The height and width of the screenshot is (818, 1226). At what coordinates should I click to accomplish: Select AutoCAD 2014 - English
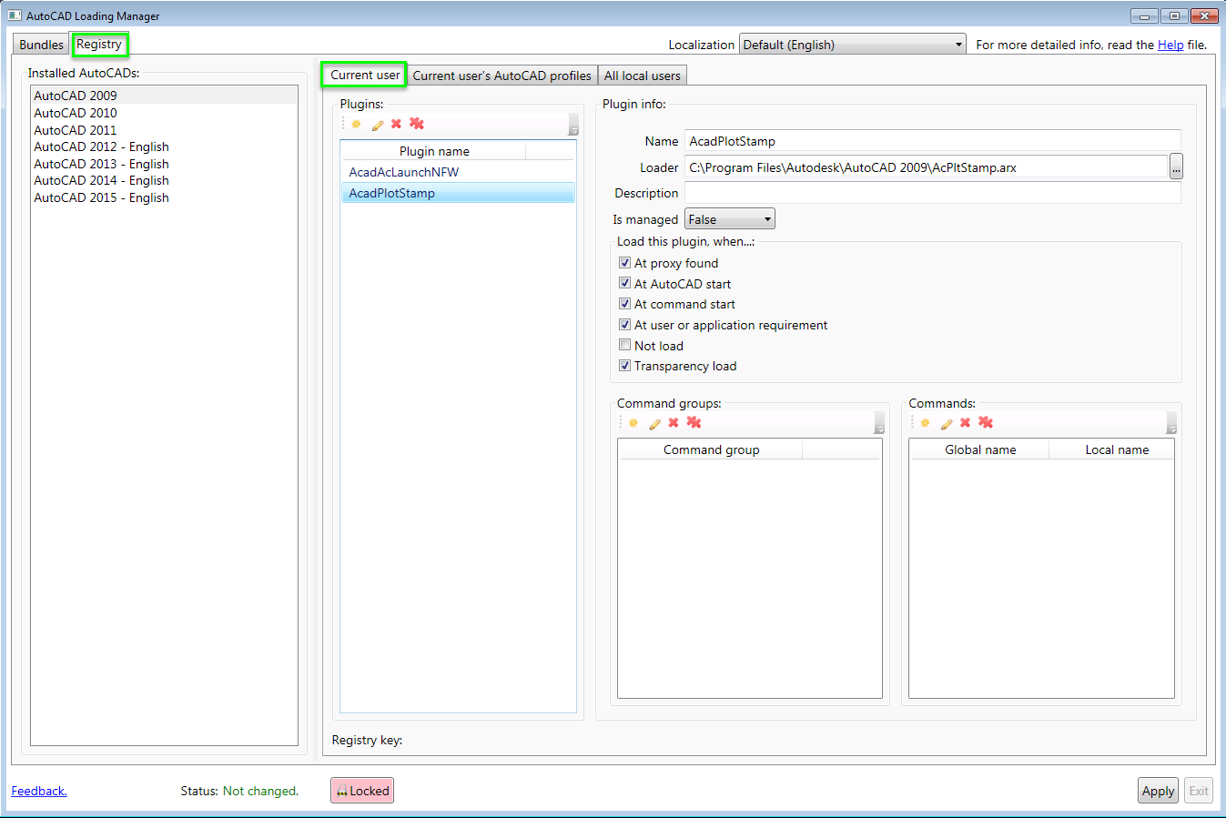coord(164,180)
